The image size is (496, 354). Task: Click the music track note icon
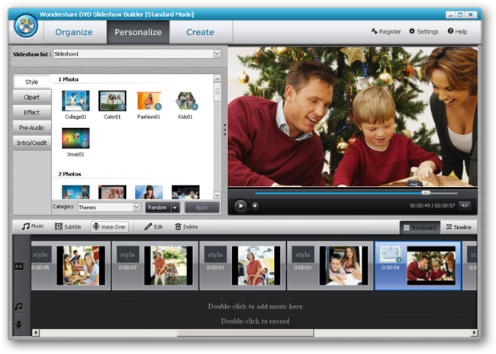(18, 306)
